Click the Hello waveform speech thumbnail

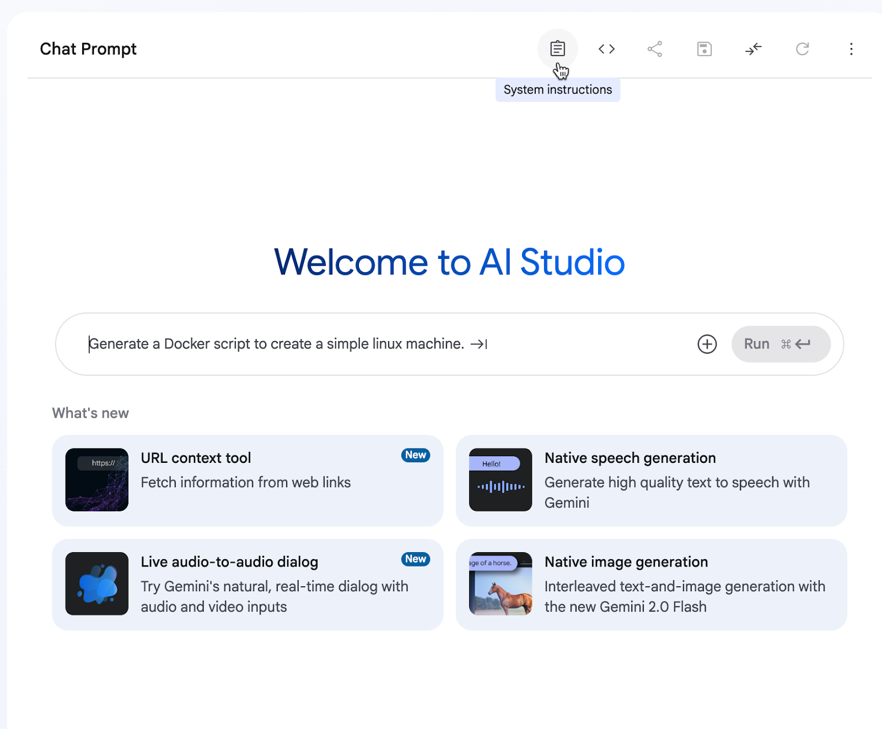(501, 479)
